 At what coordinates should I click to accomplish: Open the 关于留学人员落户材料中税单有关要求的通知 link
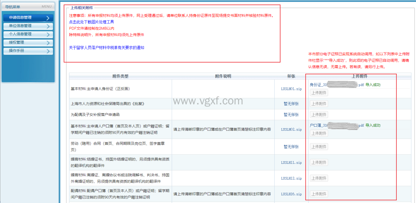pyautogui.click(x=106, y=48)
